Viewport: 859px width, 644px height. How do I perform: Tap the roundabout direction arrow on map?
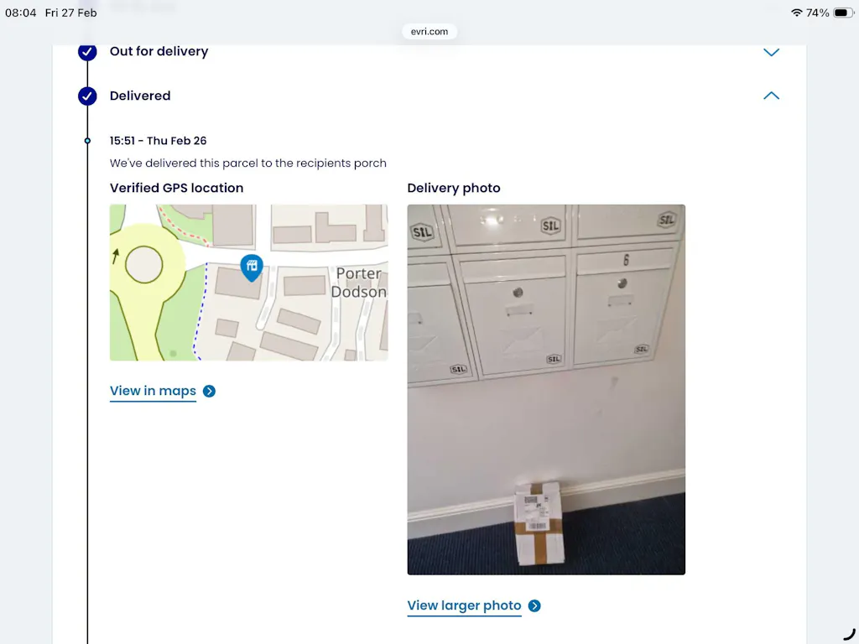tap(116, 256)
